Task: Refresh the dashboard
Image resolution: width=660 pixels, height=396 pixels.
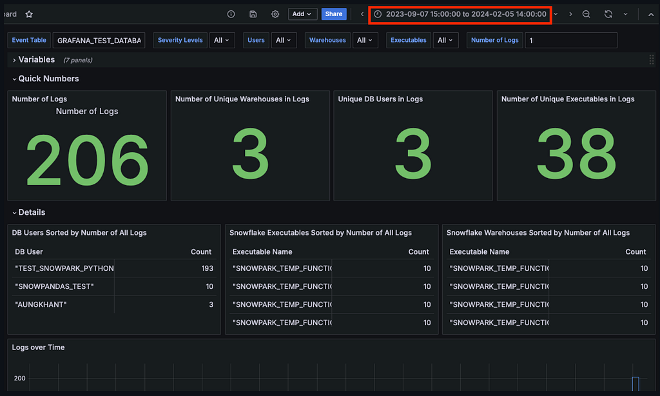Action: point(608,14)
